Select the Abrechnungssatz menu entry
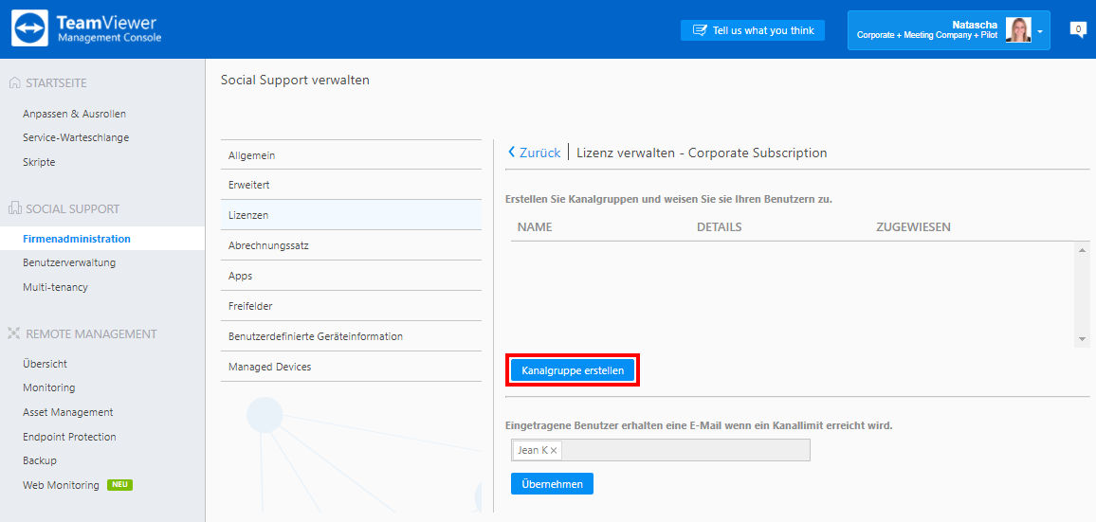 tap(351, 245)
